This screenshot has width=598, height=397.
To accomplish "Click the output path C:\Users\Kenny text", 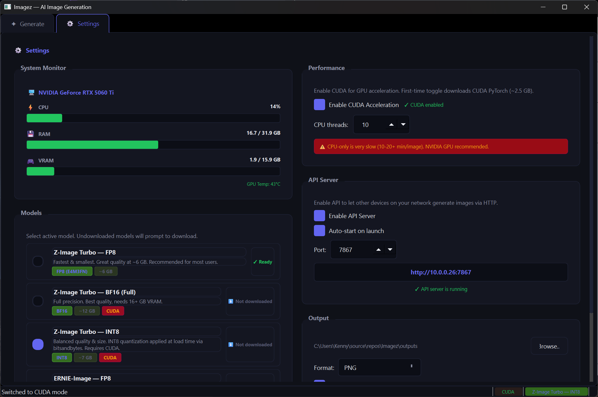I will click(x=366, y=346).
